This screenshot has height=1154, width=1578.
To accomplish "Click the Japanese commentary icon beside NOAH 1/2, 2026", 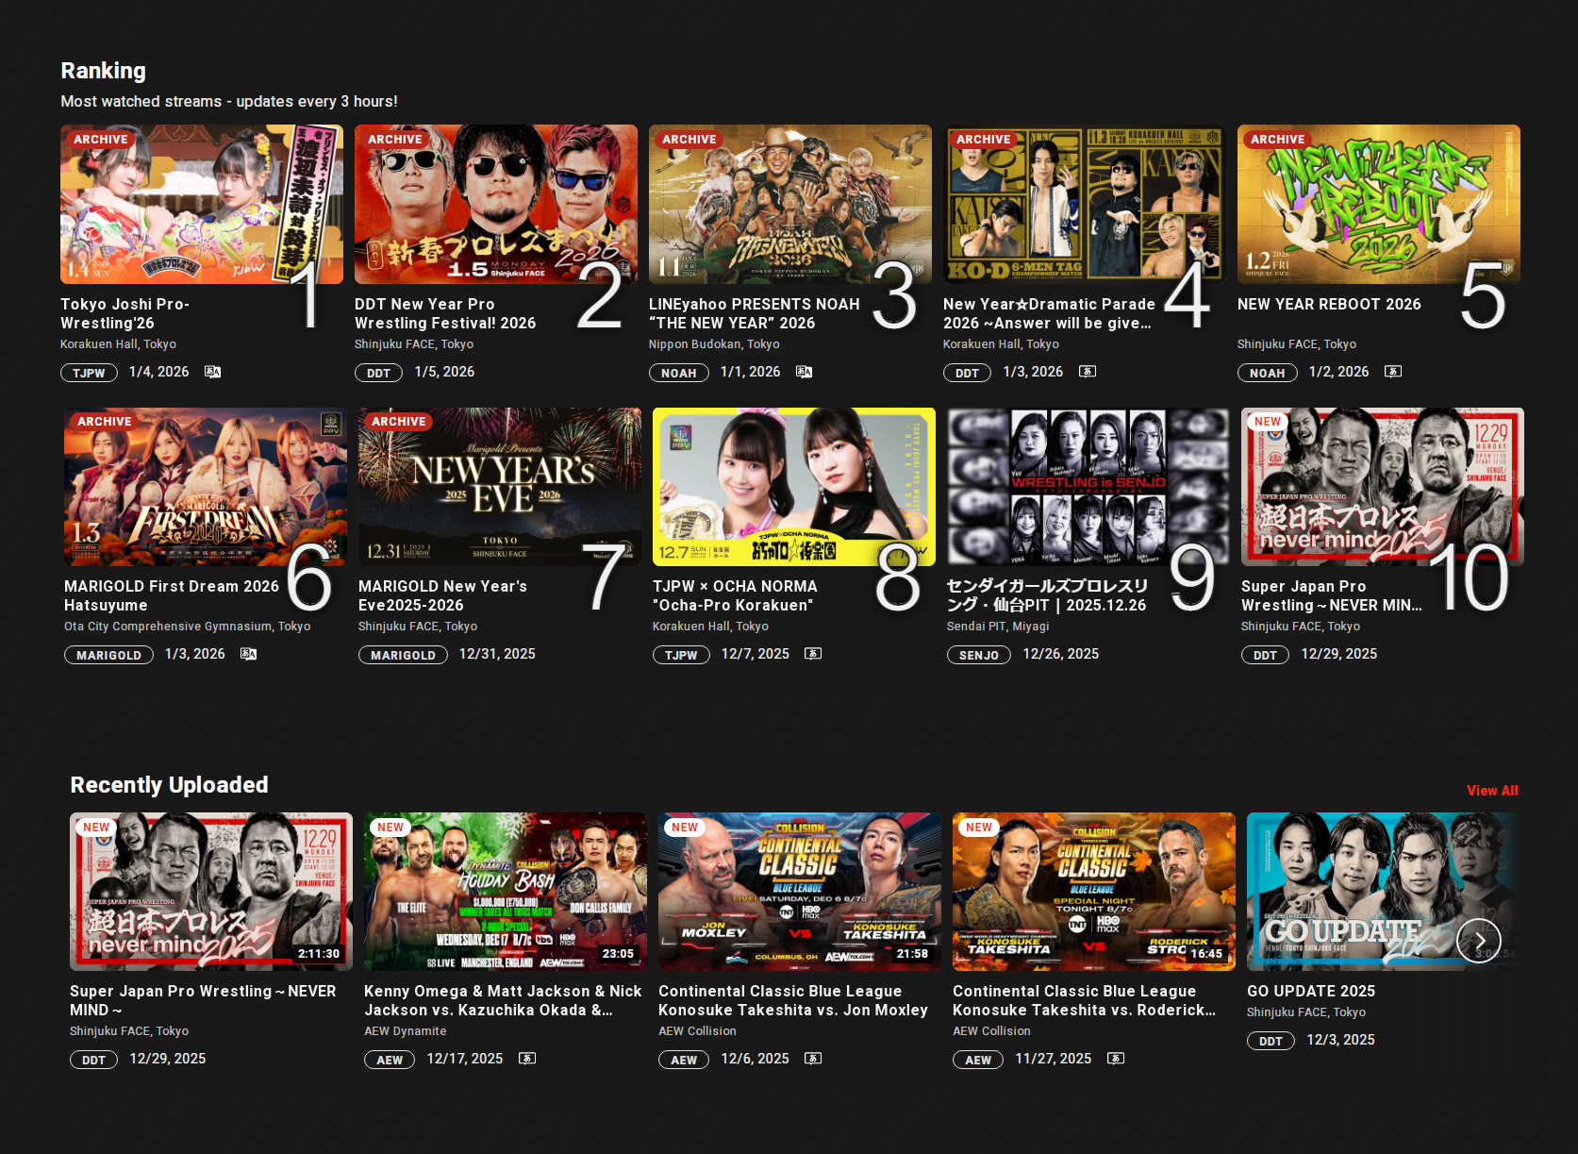I will (1393, 372).
